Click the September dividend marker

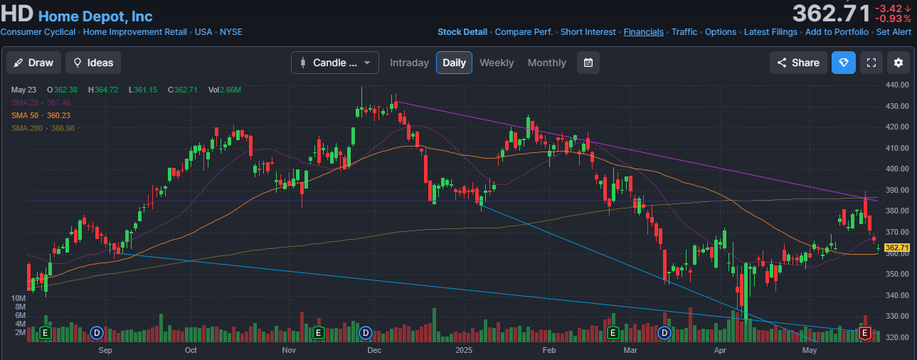(x=97, y=332)
